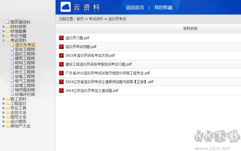Click the folder icon of 房地产大全
The width and height of the screenshot is (241, 151).
tap(8, 126)
